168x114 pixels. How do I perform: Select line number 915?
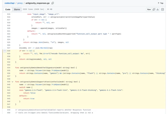[x=9, y=14]
